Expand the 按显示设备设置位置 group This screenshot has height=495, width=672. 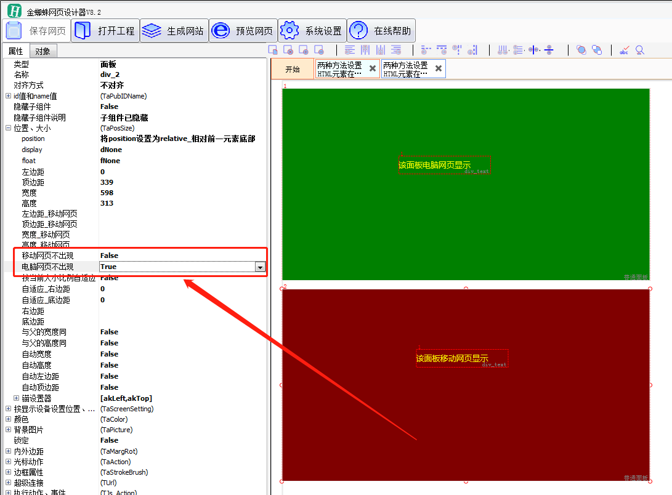[8, 409]
